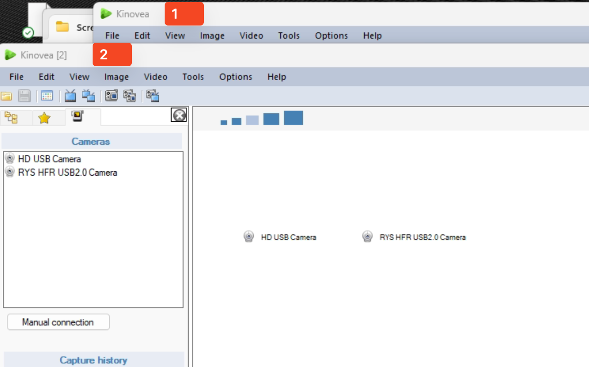Close the side panel with X button
This screenshot has width=589, height=367.
[x=179, y=115]
